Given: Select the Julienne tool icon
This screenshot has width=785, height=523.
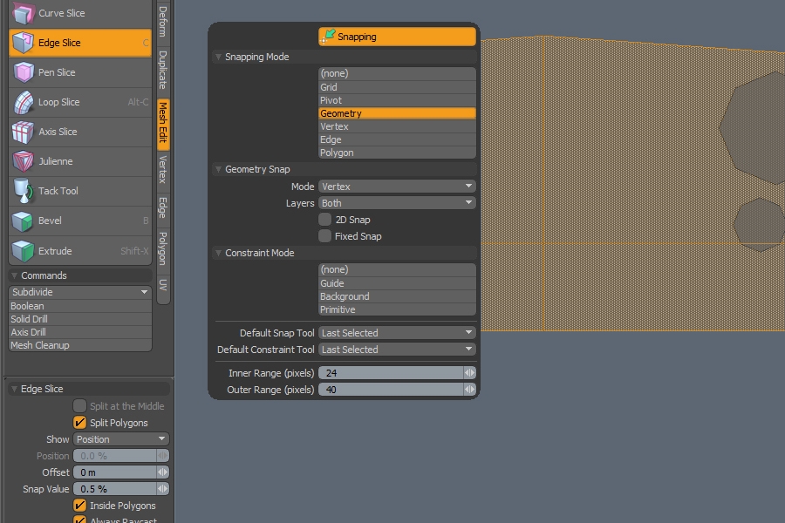Looking at the screenshot, I should (23, 161).
